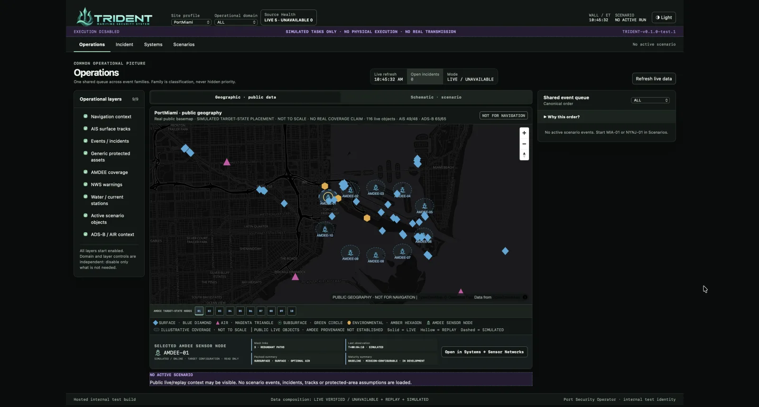Switch to Light theme
The width and height of the screenshot is (759, 407).
pos(664,18)
